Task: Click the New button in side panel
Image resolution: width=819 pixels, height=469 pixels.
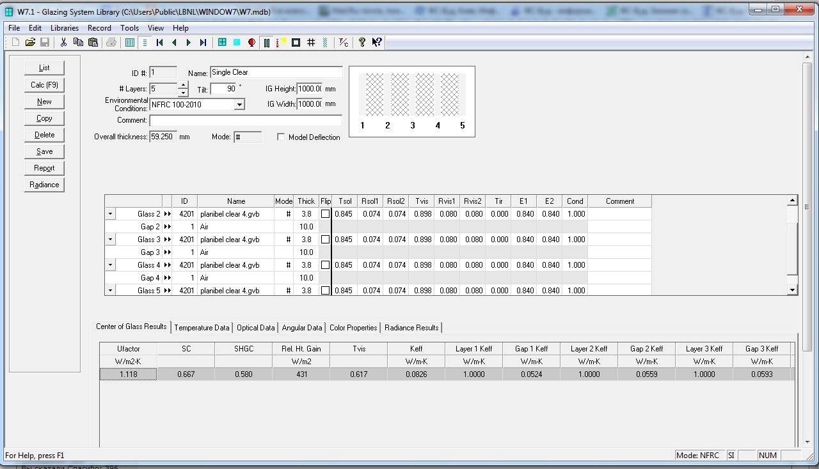Action: 44,102
